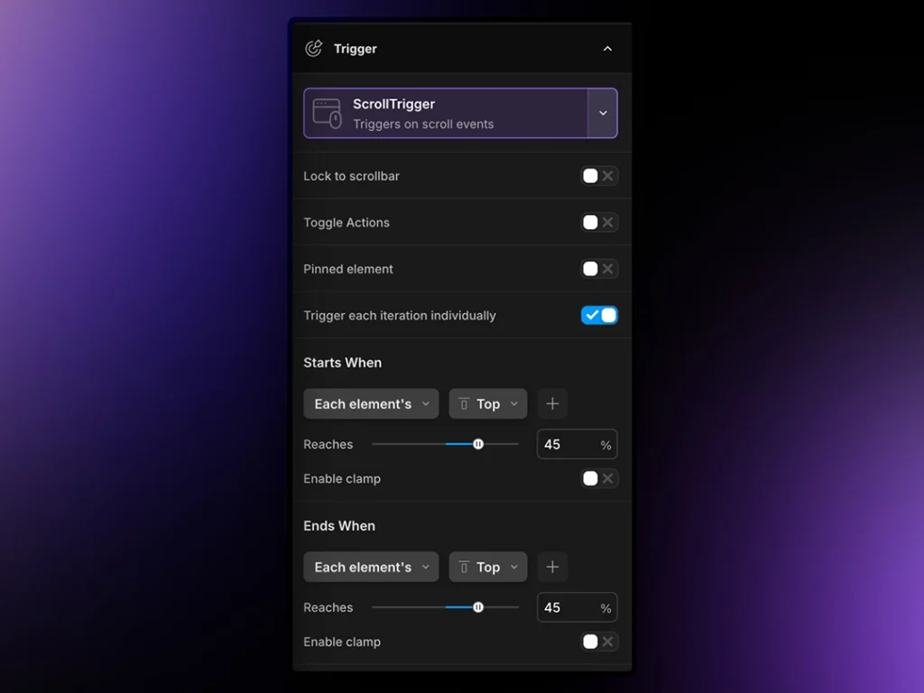
Task: Click the Starts When percent input field
Action: (567, 445)
